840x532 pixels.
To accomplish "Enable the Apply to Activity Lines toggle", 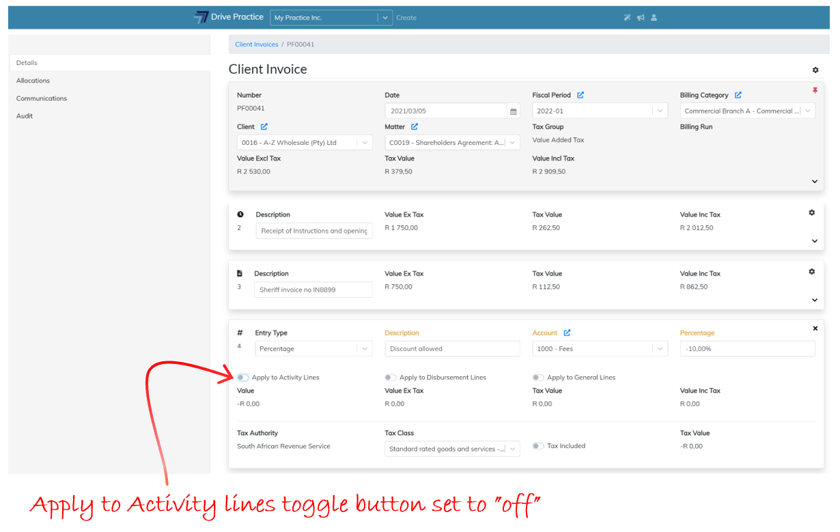I will (x=243, y=378).
